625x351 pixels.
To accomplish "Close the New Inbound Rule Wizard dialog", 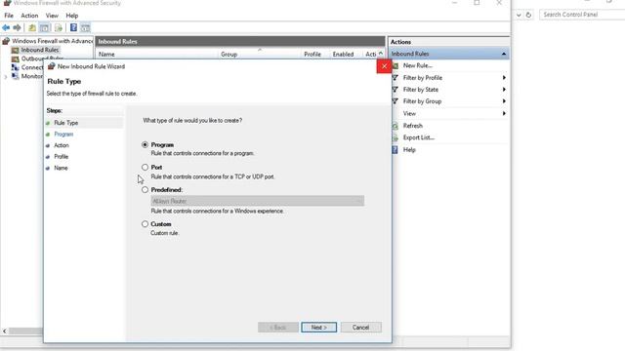I will coord(384,66).
